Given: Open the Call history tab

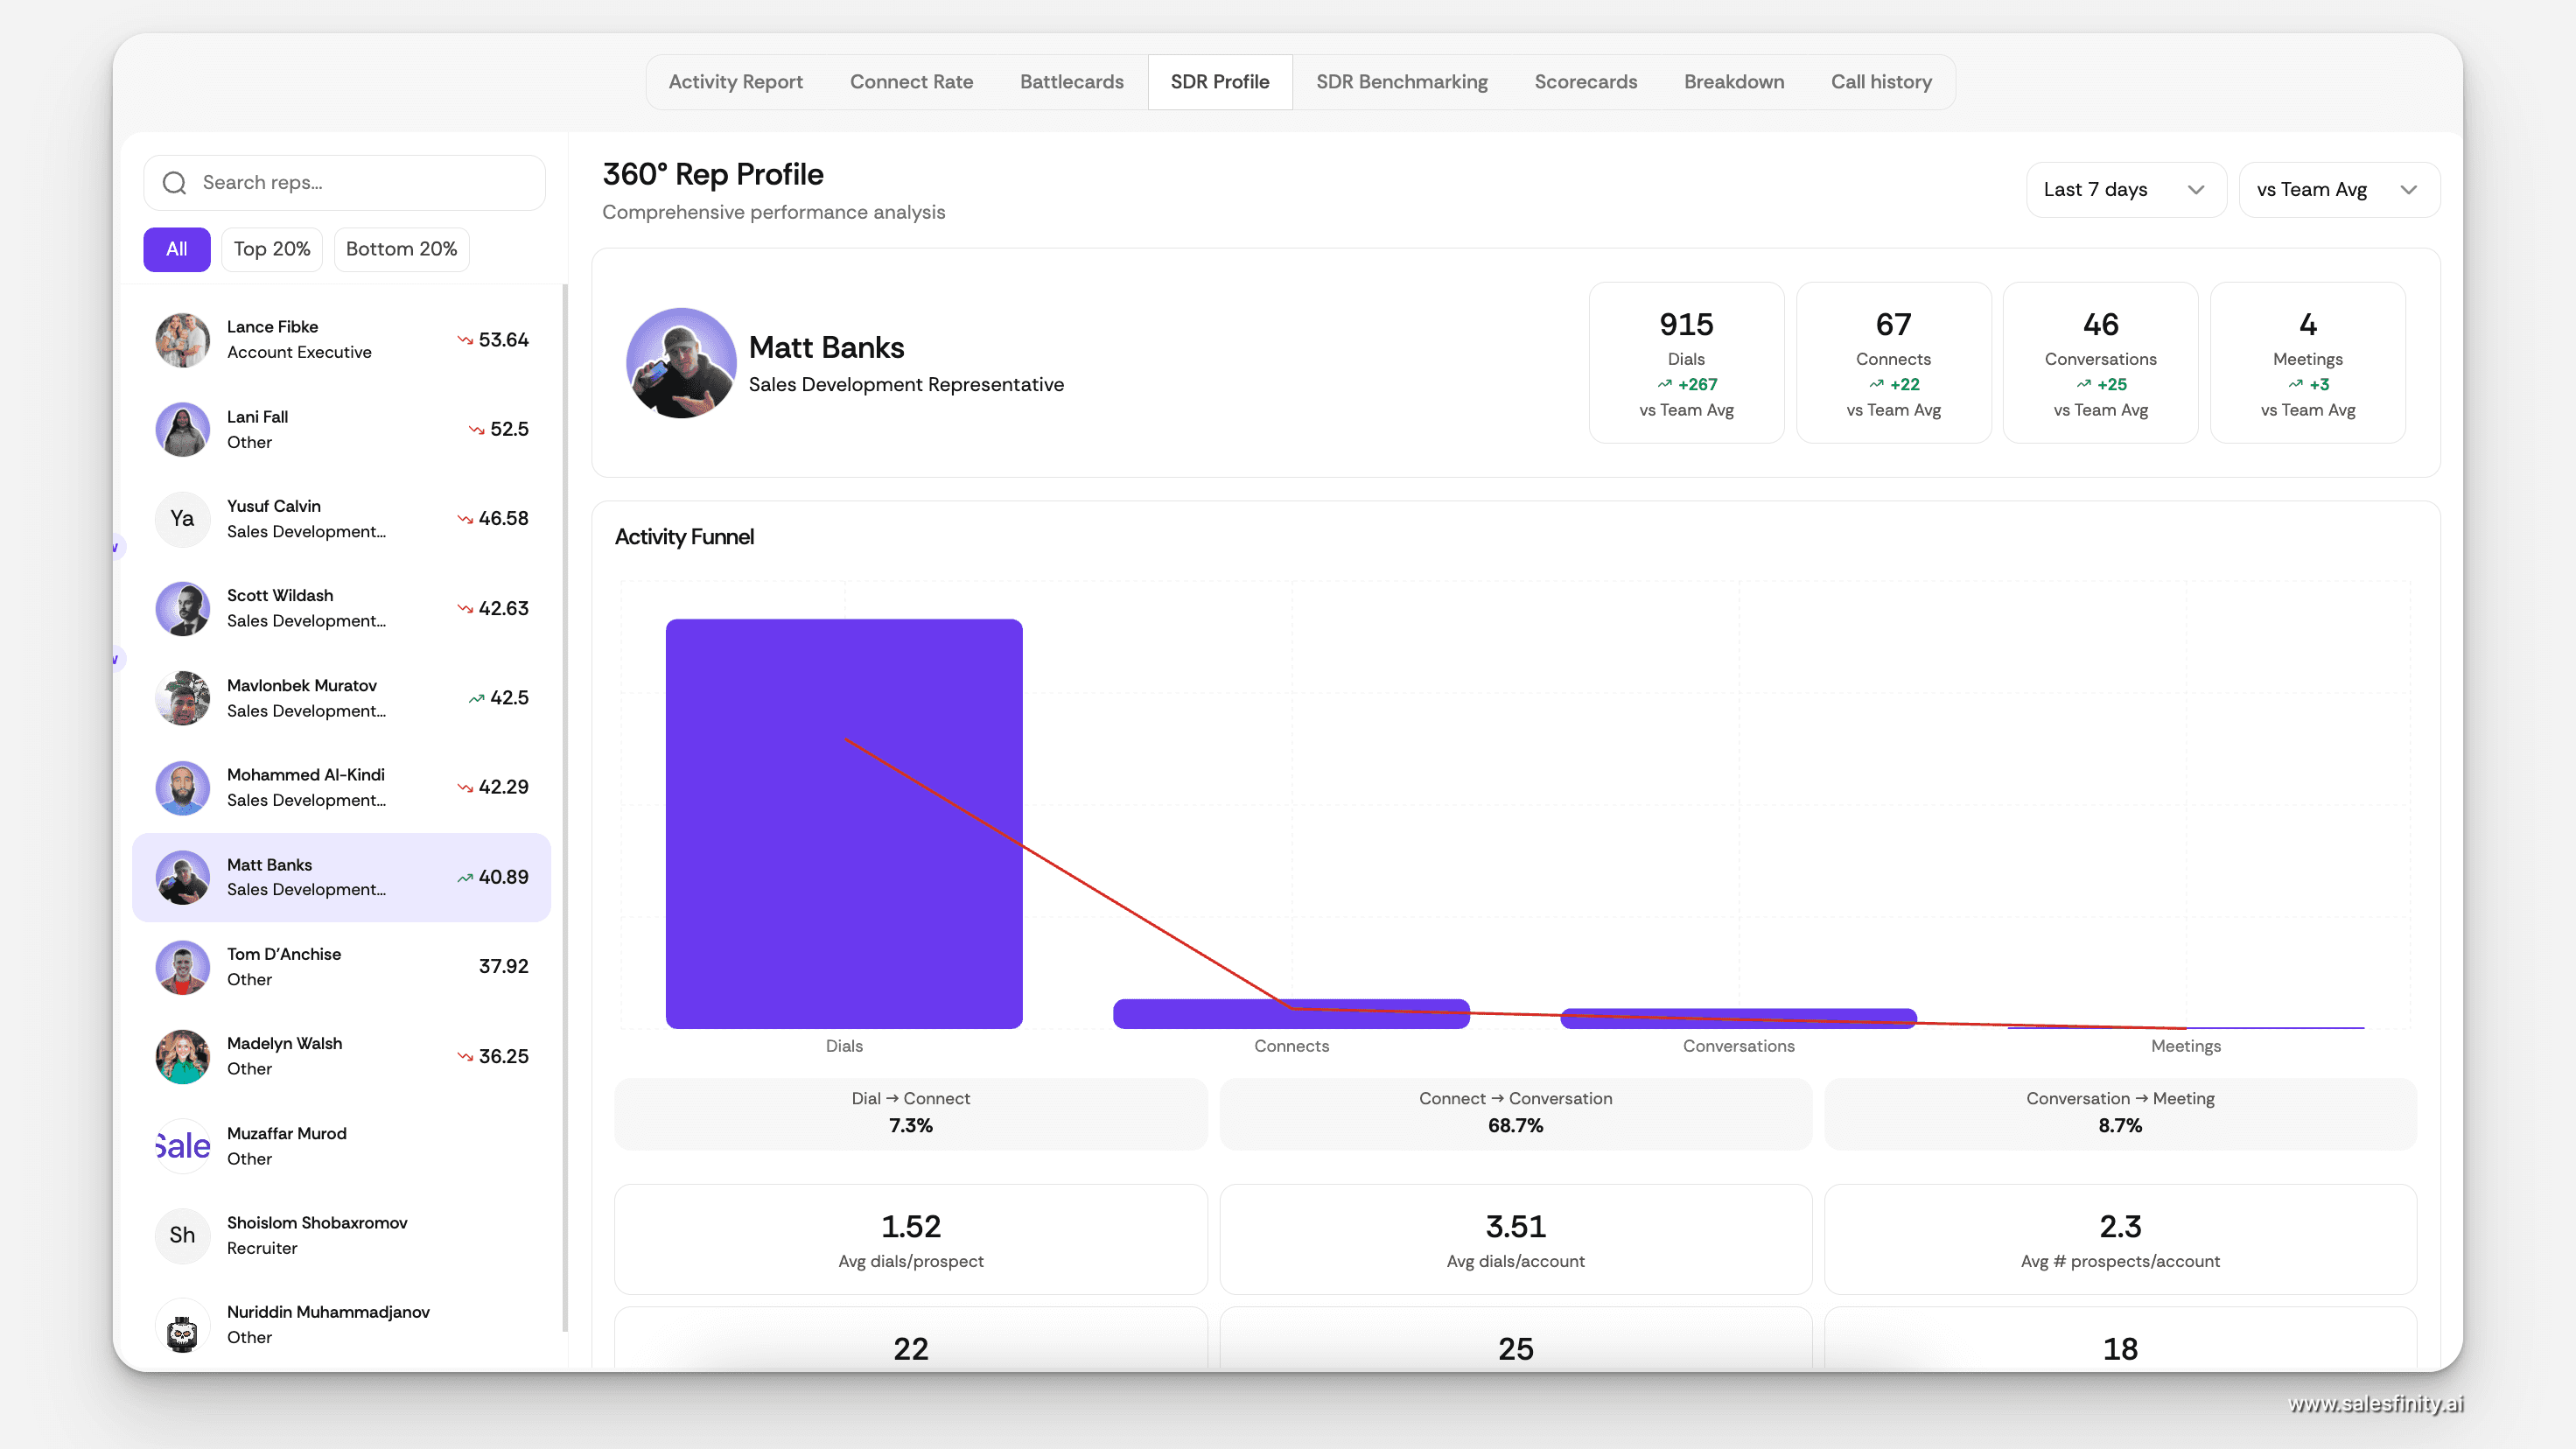Looking at the screenshot, I should click(x=1881, y=82).
